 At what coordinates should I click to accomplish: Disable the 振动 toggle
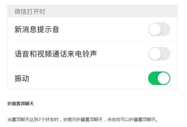point(159,78)
